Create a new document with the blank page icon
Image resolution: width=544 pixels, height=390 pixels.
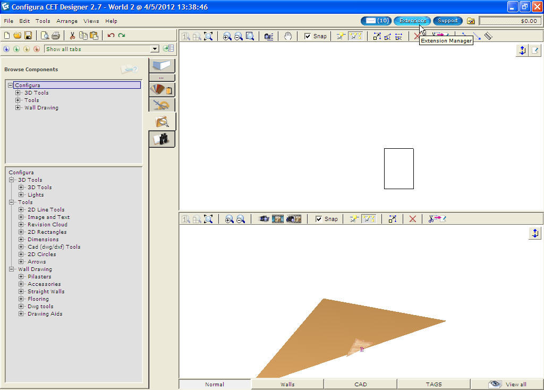point(7,36)
